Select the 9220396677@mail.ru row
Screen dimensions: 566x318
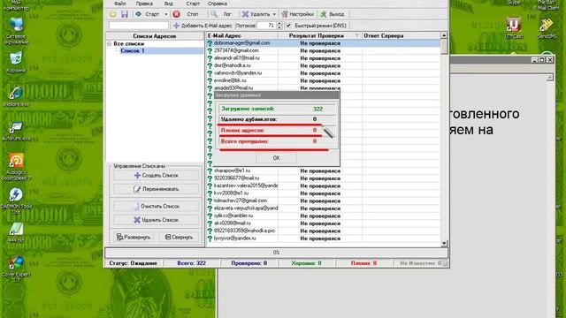[x=324, y=178]
